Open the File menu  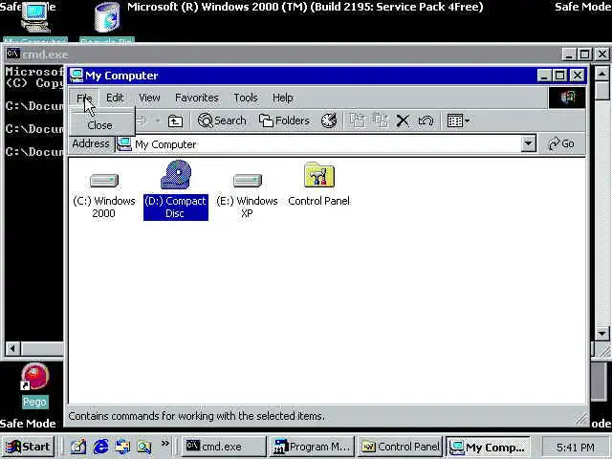pyautogui.click(x=84, y=98)
